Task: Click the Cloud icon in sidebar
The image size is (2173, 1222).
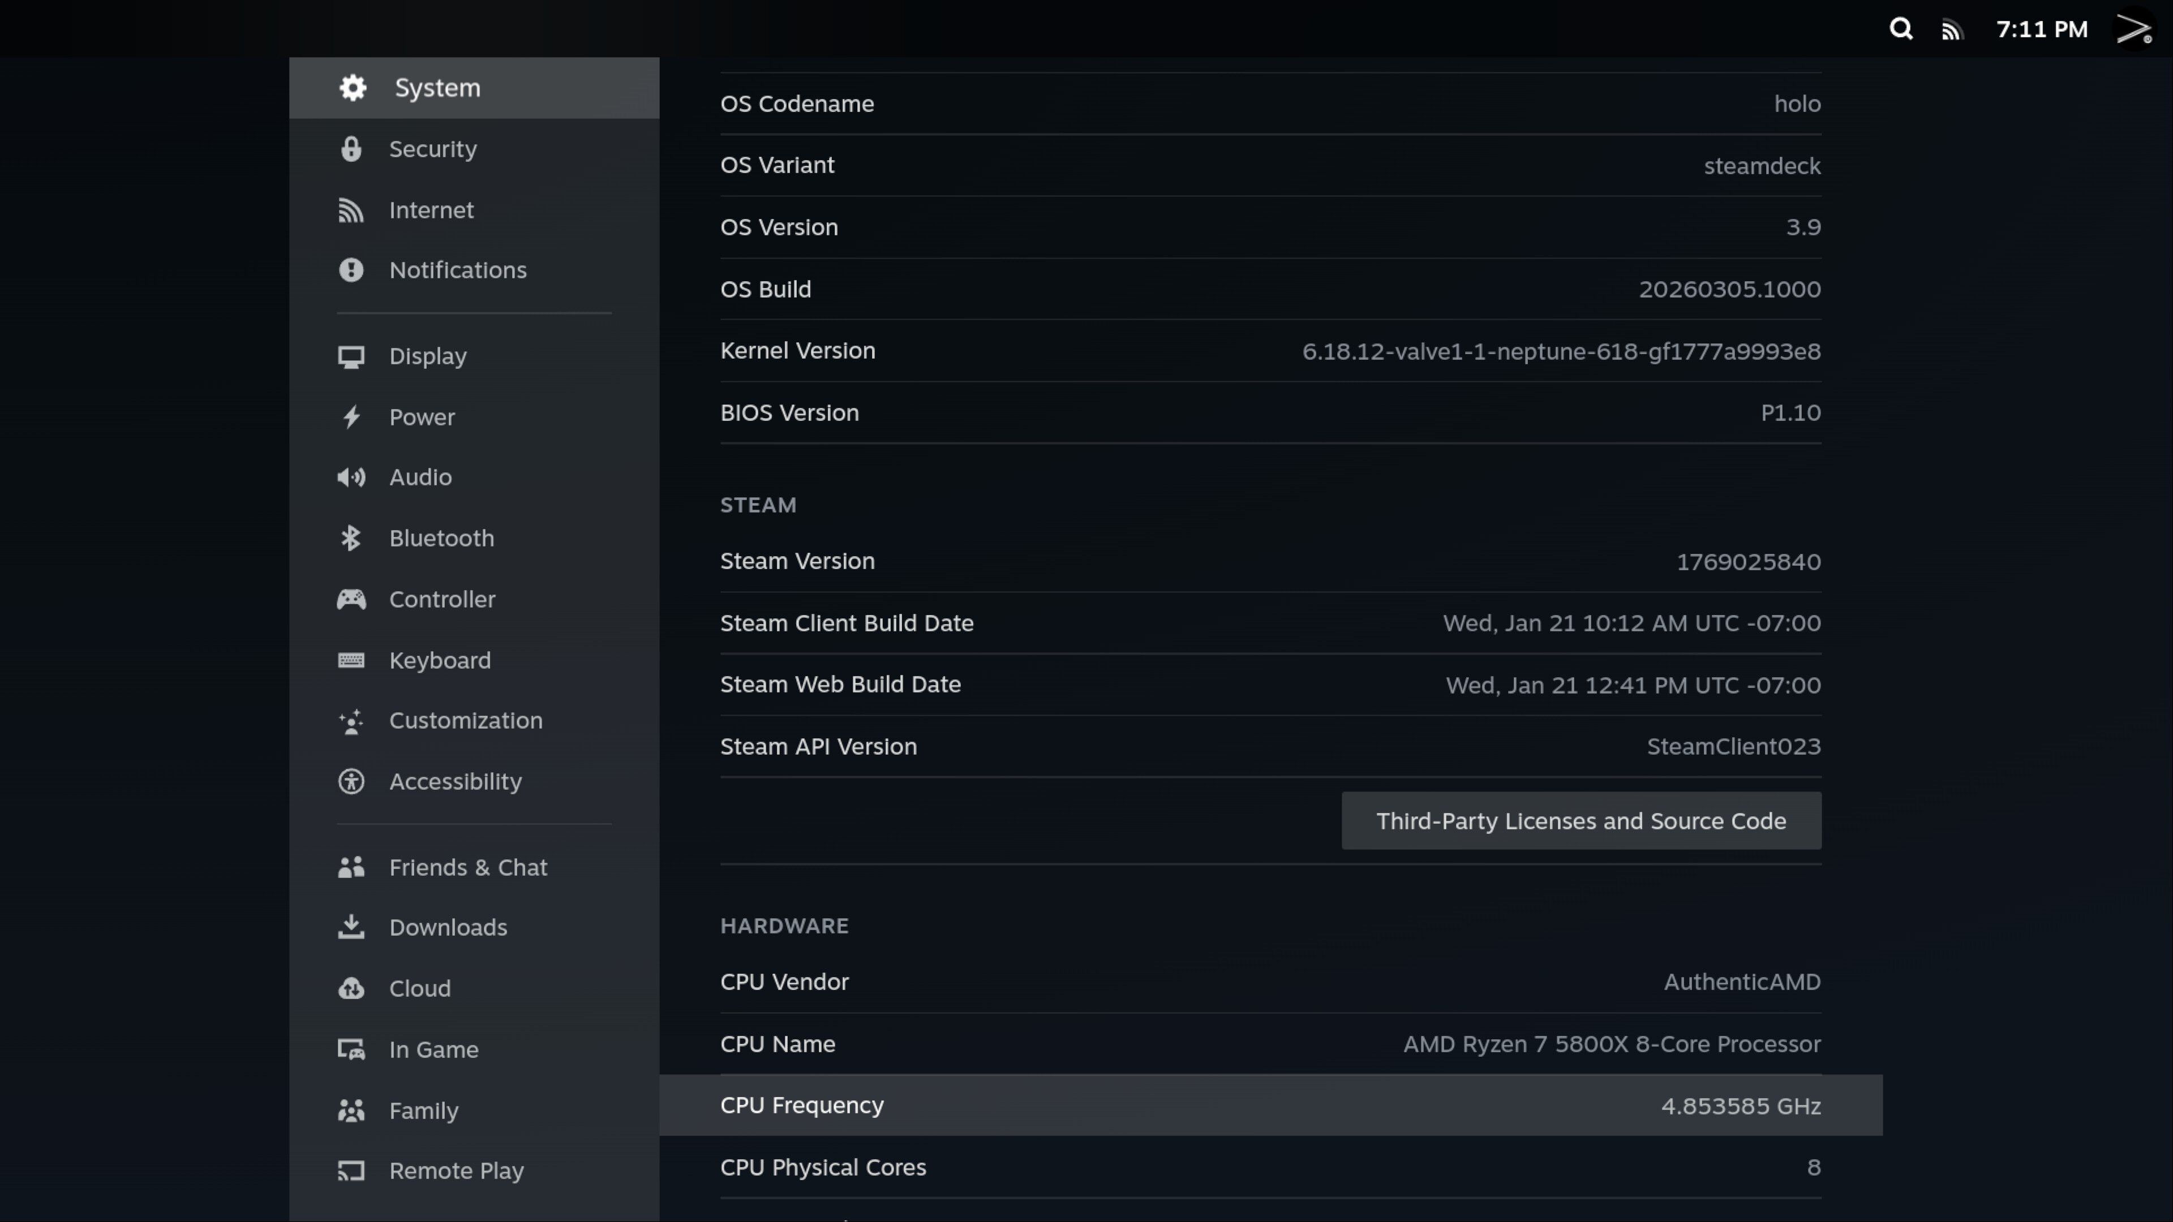Action: pyautogui.click(x=351, y=988)
